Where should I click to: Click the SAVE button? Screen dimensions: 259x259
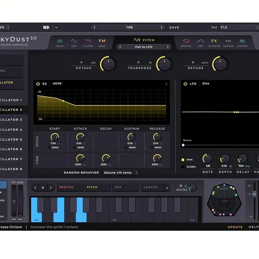pyautogui.click(x=174, y=27)
